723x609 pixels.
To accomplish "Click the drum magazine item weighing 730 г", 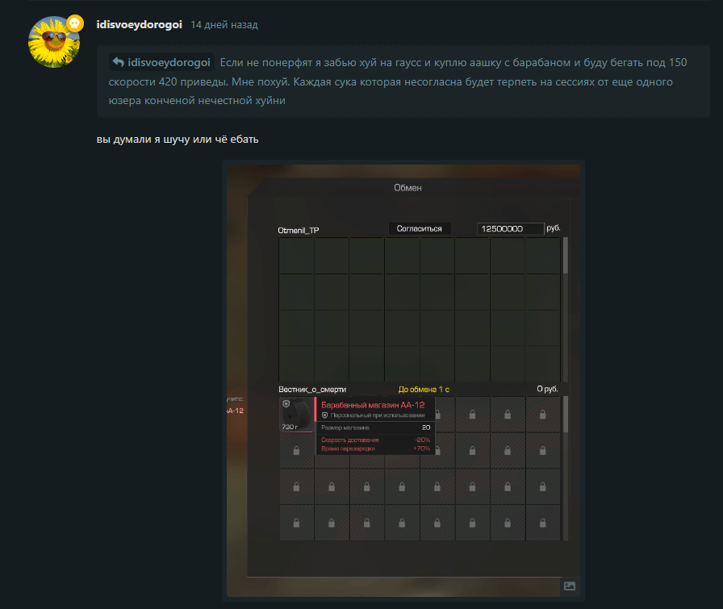I will coord(296,415).
